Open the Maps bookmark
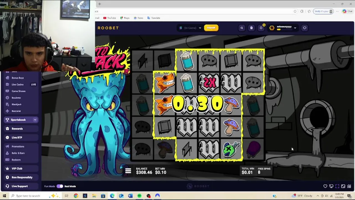Screen dimensions: 355x200 [125, 18]
